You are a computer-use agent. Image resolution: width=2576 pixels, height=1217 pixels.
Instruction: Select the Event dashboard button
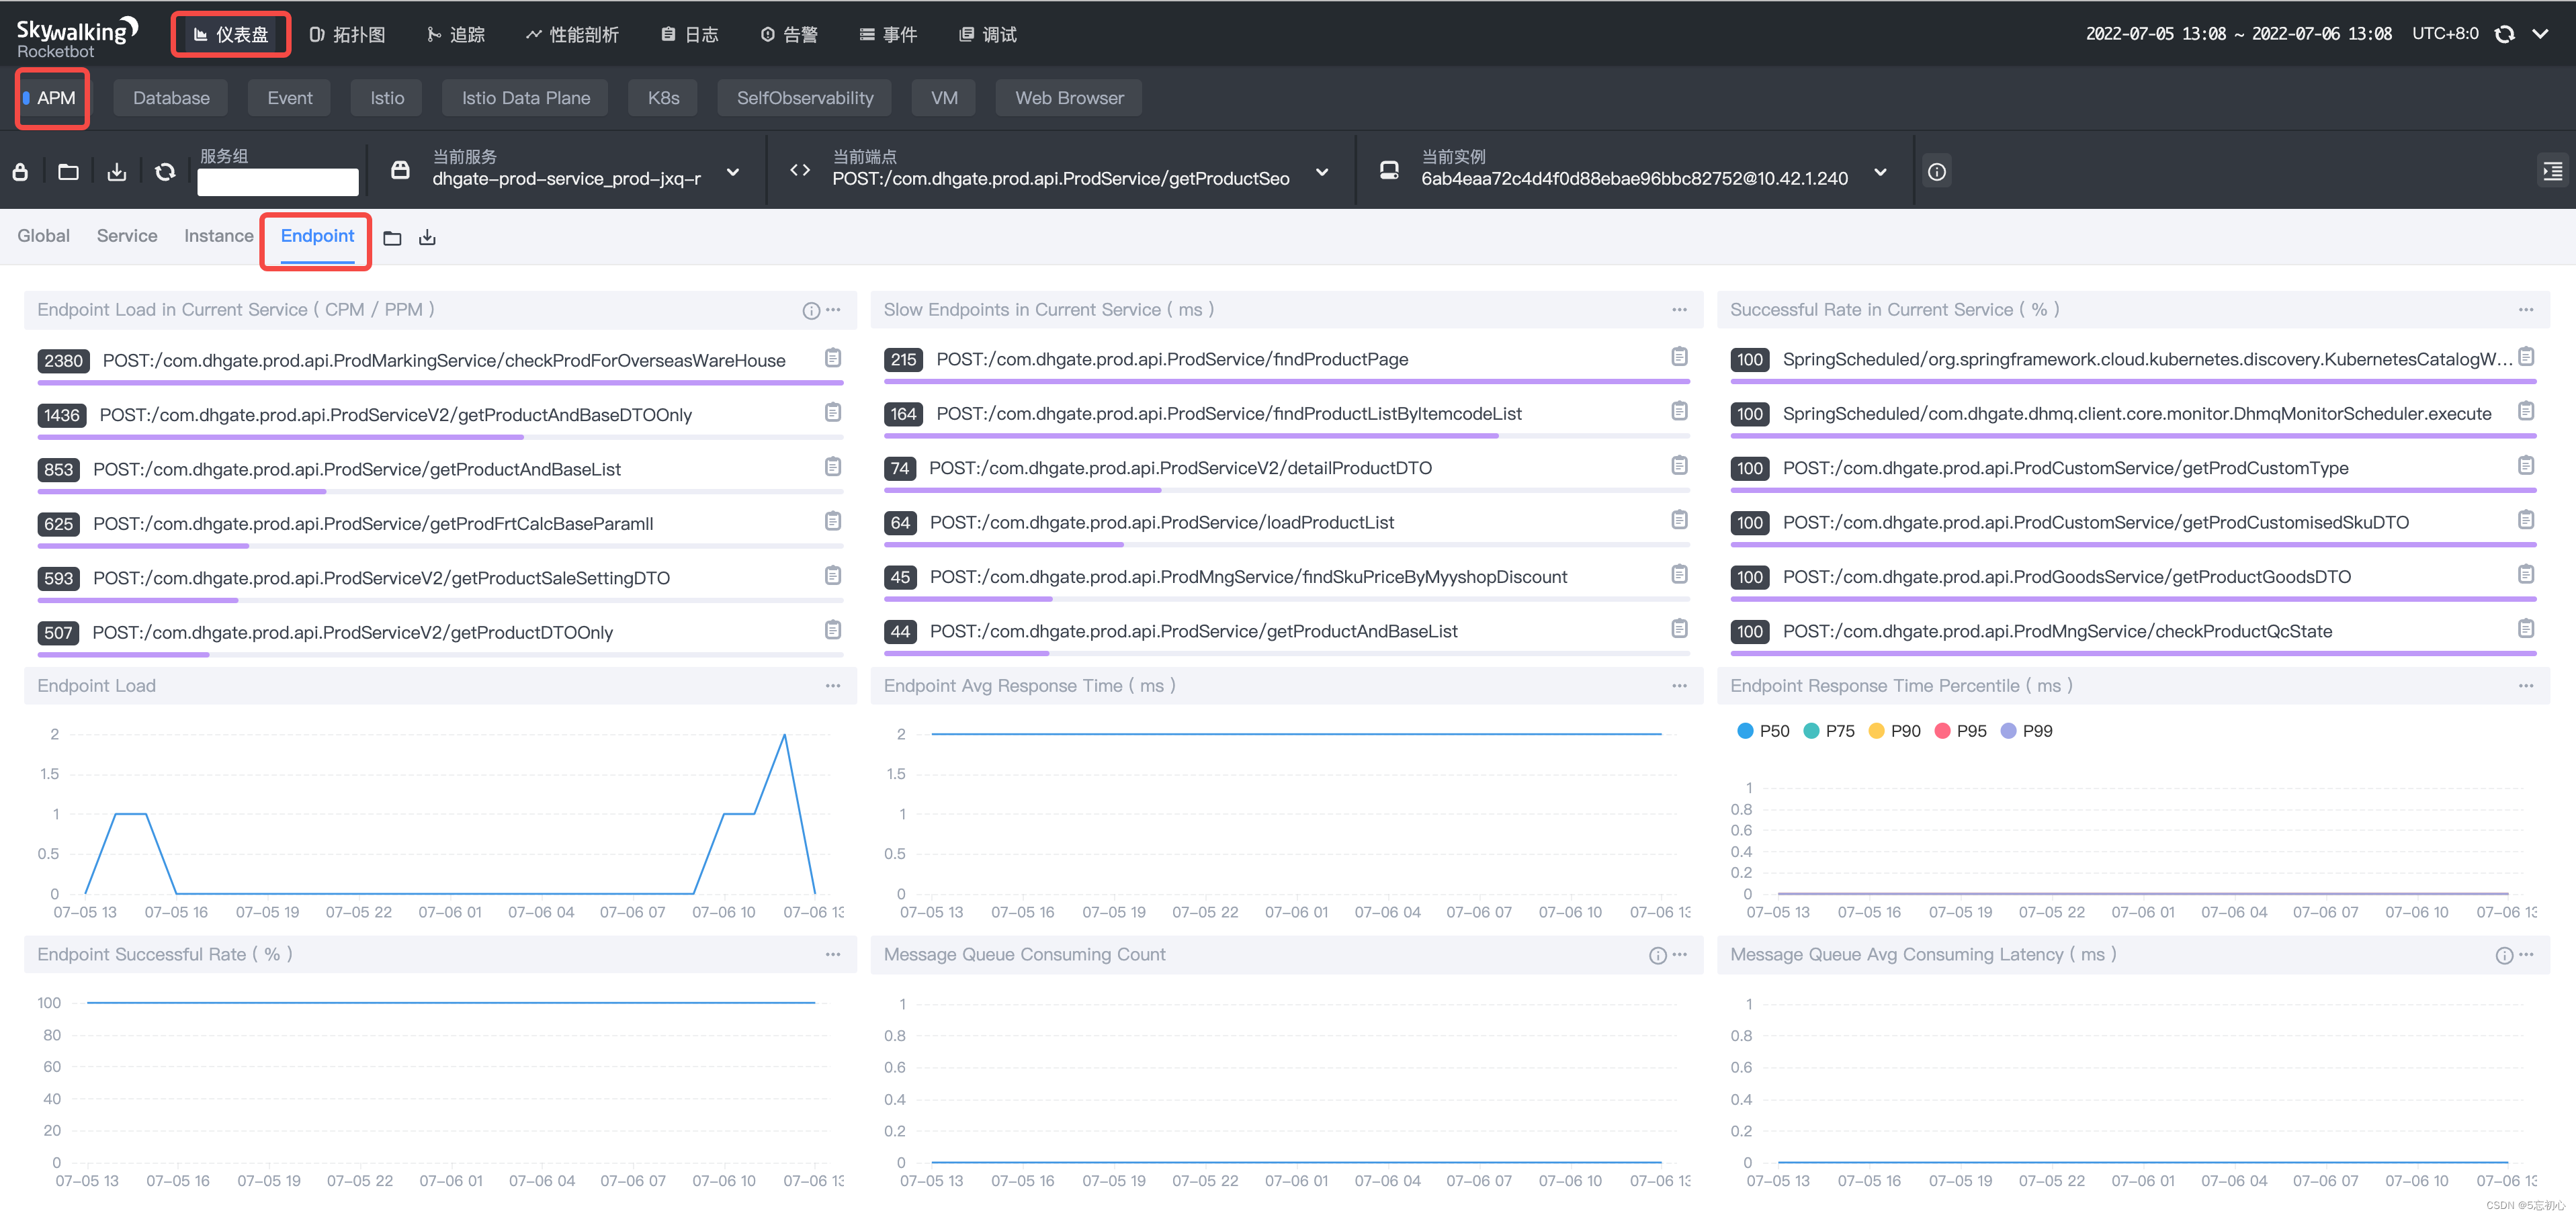tap(290, 98)
